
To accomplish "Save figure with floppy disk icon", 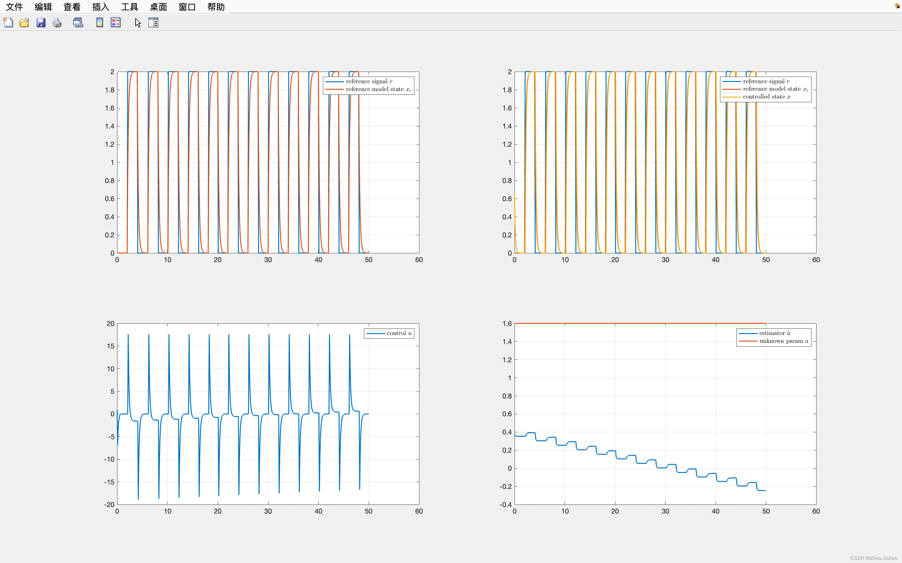I will pyautogui.click(x=41, y=23).
